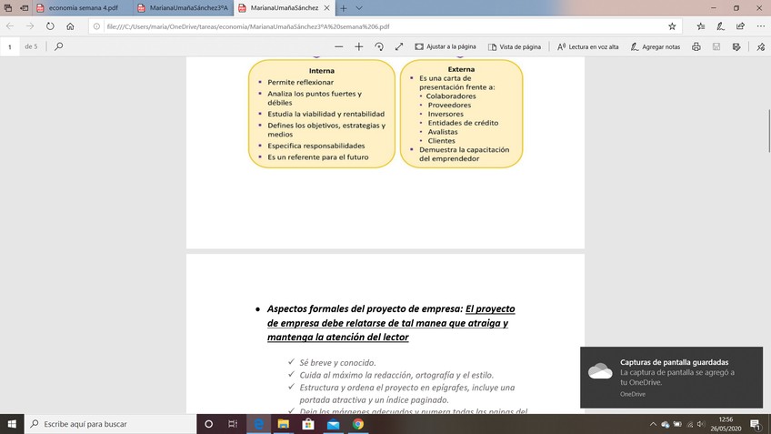
Task: Rotate the PDF page
Action: coord(378,46)
